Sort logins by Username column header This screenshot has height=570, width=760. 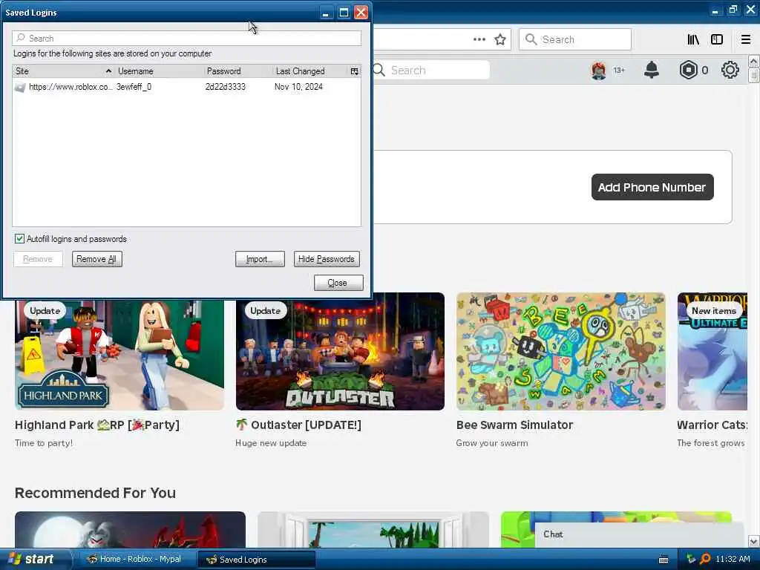(160, 71)
